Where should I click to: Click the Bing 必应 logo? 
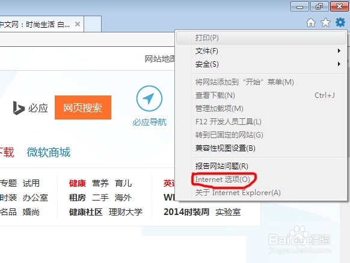30,108
